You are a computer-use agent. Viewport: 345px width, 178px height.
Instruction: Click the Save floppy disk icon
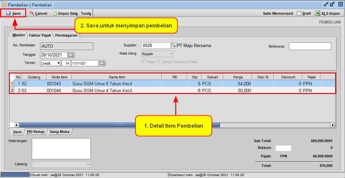8,13
